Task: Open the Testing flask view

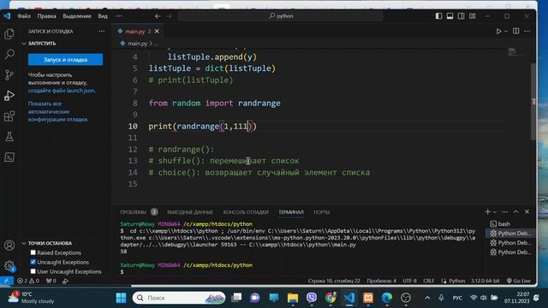Action: tap(9, 137)
